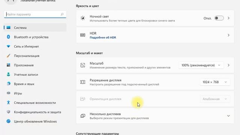Click Специальные возможности accessibility icon
Viewport: 240px width, 135px height.
point(8,102)
